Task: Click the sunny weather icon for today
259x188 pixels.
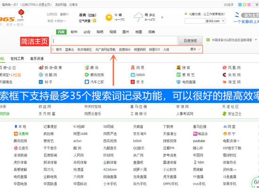Action: 109,17
